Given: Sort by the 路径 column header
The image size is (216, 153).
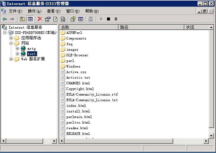Looking at the screenshot, I should point(151,27).
